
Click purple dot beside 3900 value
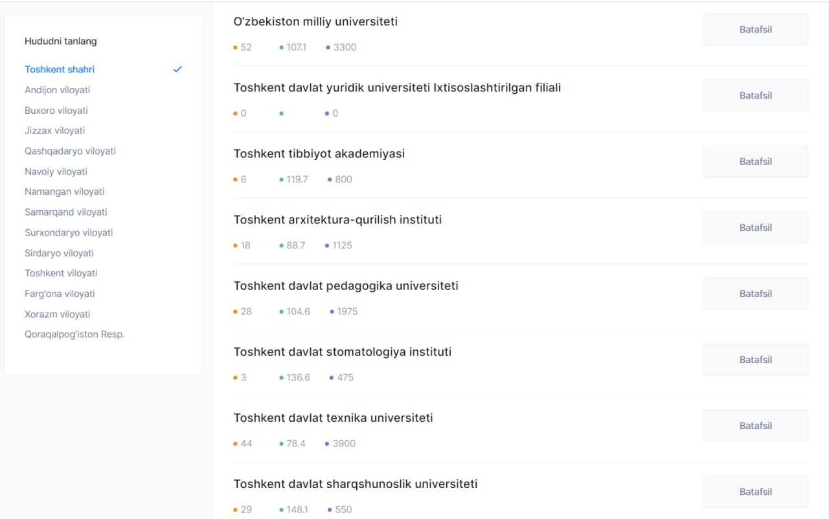tap(328, 444)
